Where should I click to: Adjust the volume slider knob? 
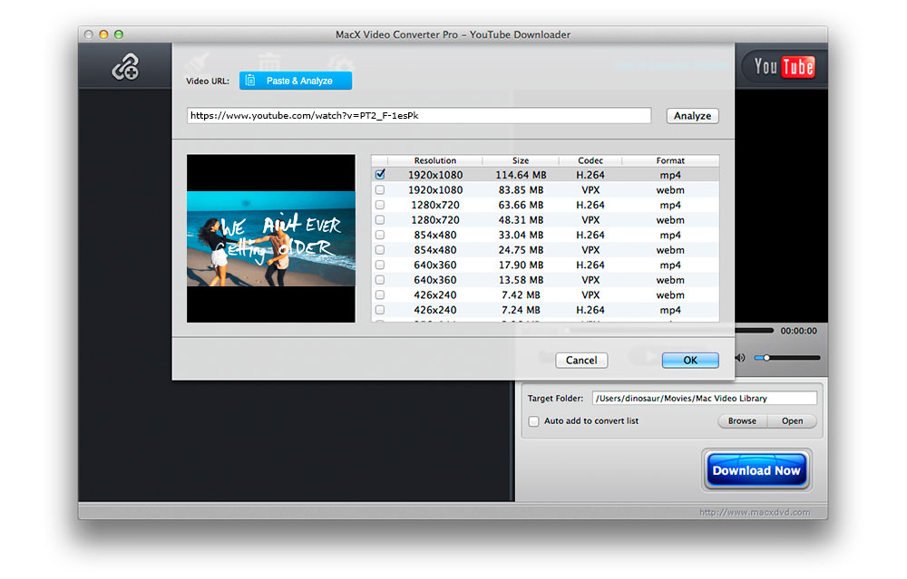pyautogui.click(x=766, y=358)
